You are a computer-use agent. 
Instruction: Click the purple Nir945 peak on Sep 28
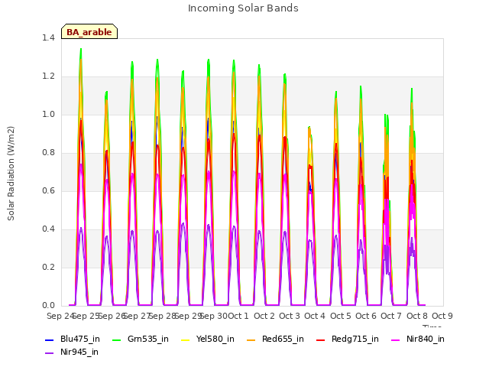click(x=183, y=223)
